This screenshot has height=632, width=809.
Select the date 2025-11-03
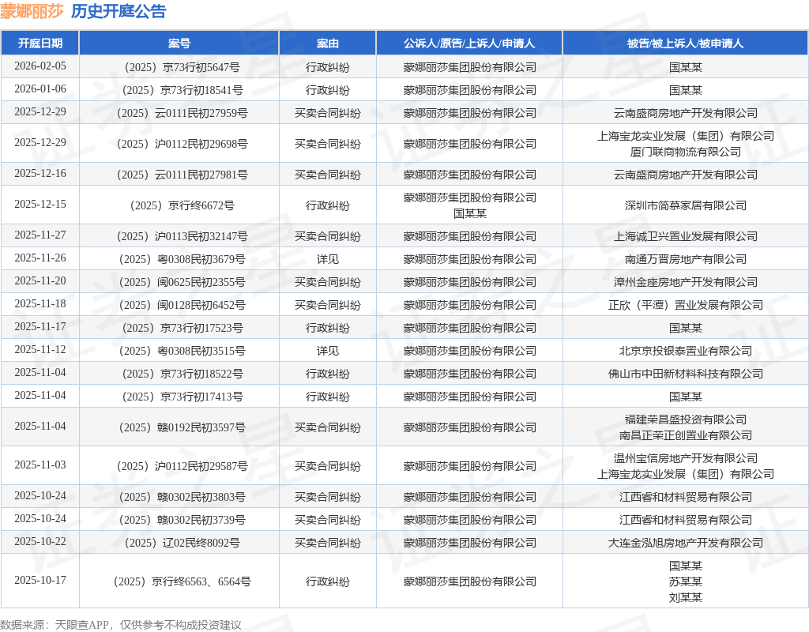point(40,465)
